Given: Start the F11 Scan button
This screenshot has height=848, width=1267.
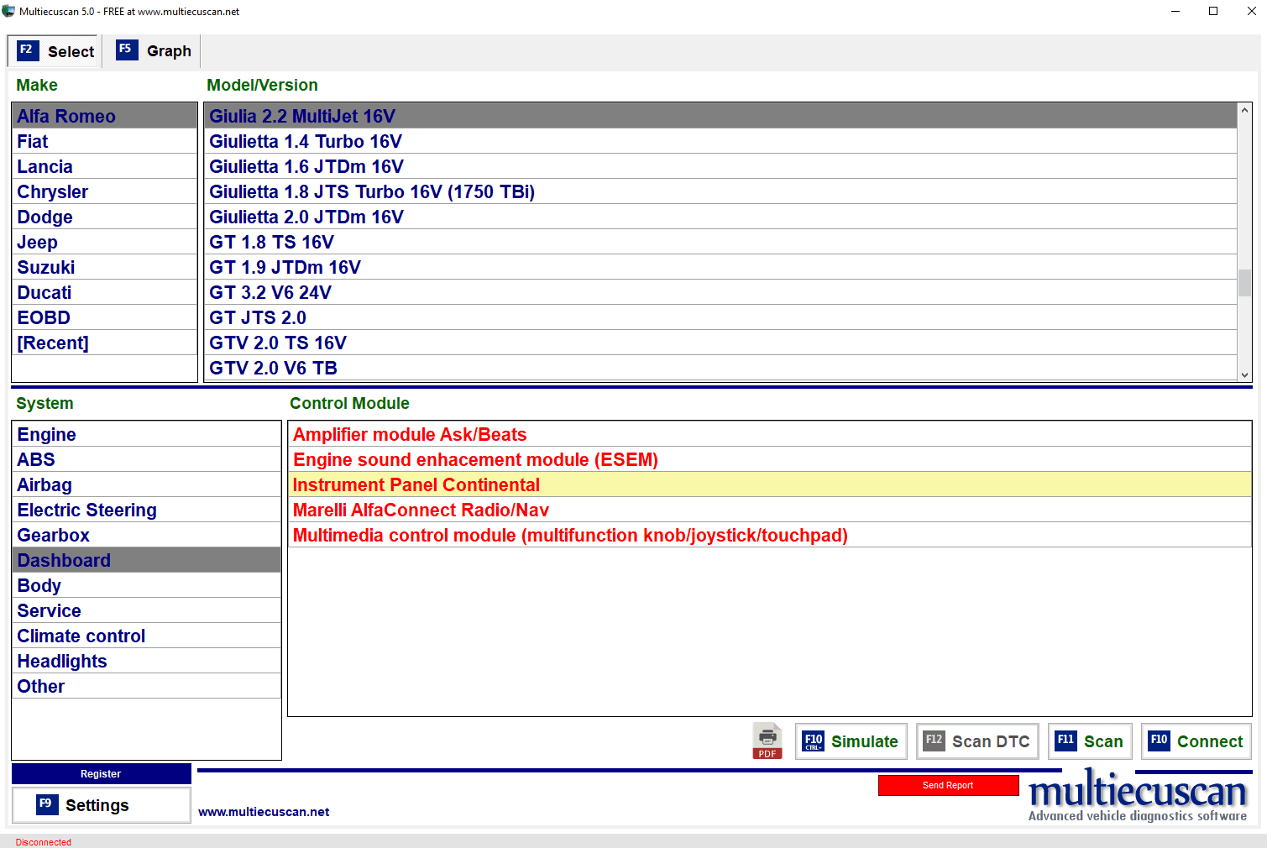Looking at the screenshot, I should pyautogui.click(x=1089, y=741).
